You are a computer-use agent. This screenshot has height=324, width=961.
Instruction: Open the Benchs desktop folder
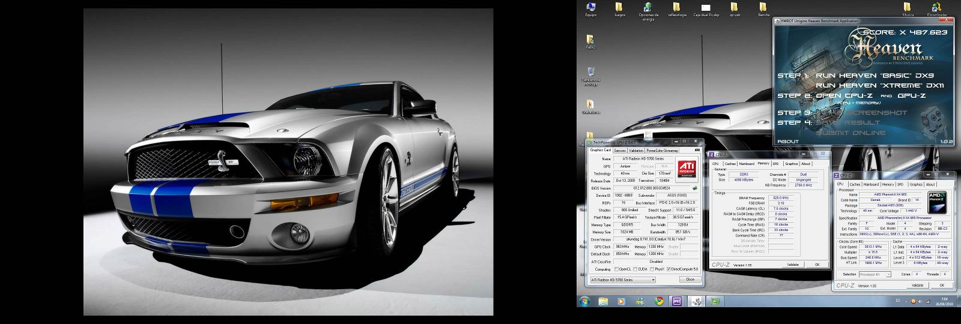pyautogui.click(x=763, y=9)
